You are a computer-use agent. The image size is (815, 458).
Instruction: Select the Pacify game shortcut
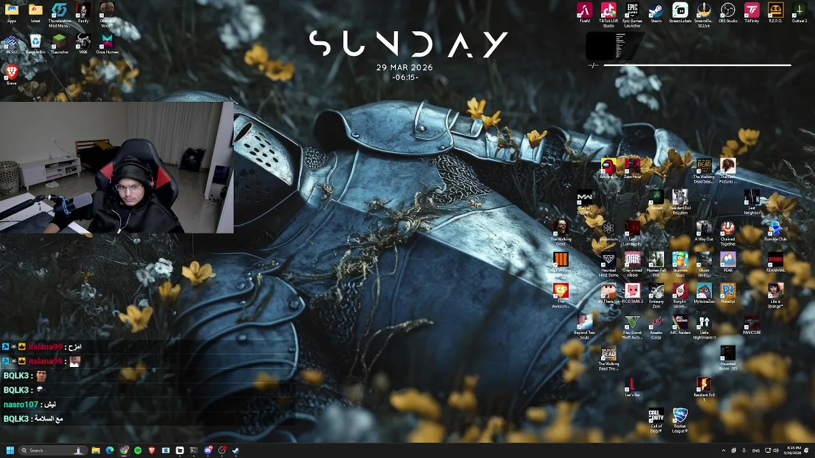(x=83, y=13)
